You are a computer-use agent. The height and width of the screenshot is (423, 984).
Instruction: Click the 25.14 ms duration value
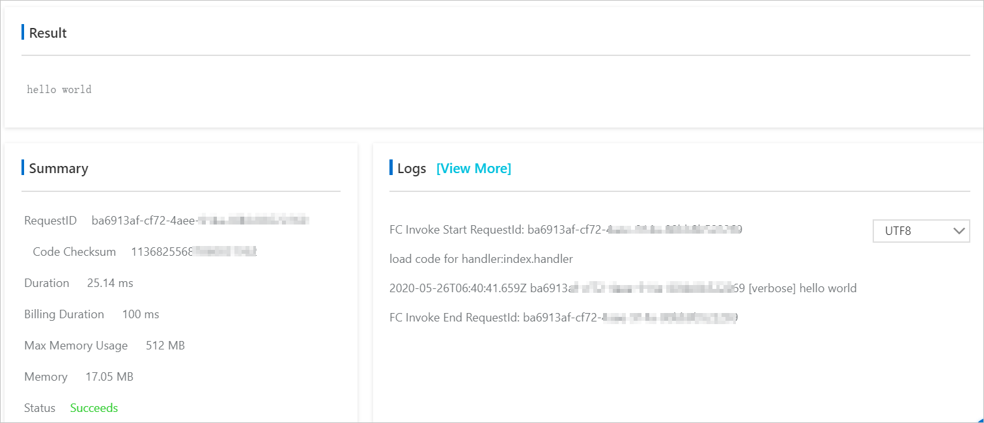click(110, 283)
